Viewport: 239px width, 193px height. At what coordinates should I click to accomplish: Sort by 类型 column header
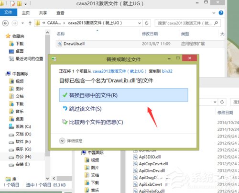tap(185, 34)
